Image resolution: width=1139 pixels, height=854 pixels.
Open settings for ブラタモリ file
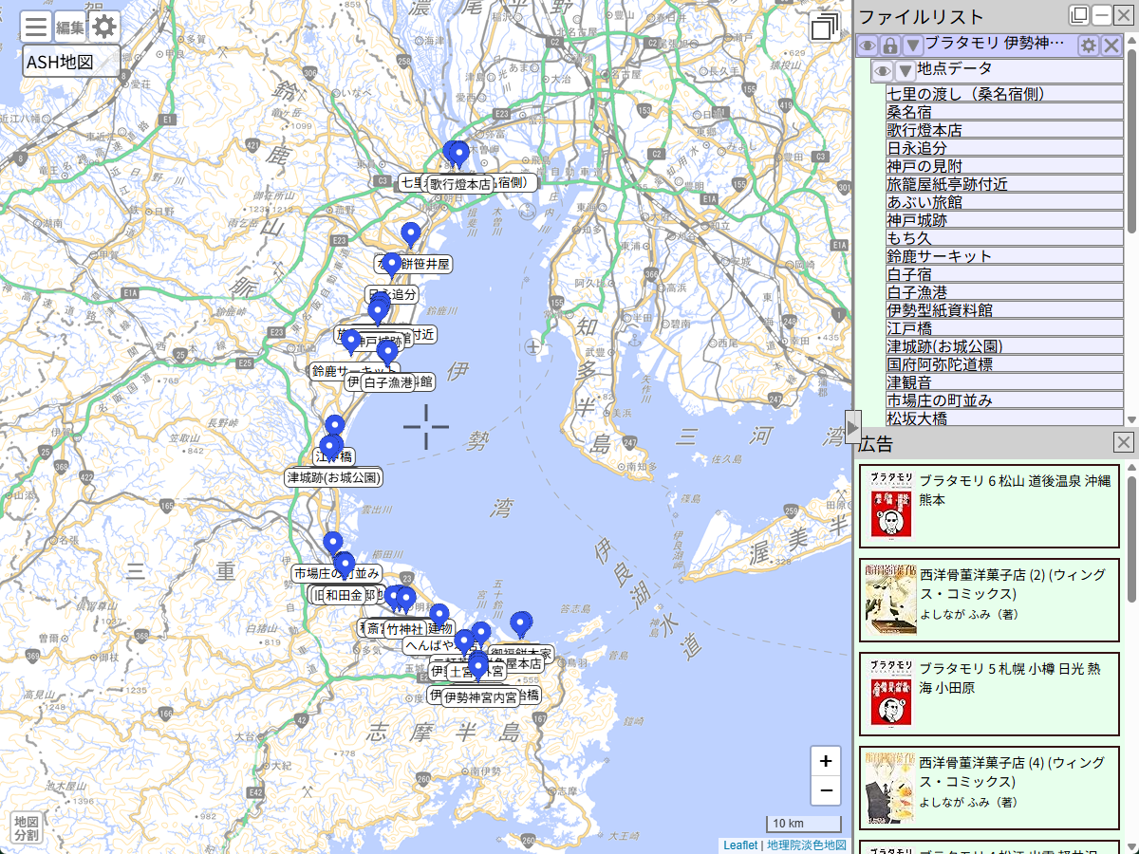(1089, 46)
